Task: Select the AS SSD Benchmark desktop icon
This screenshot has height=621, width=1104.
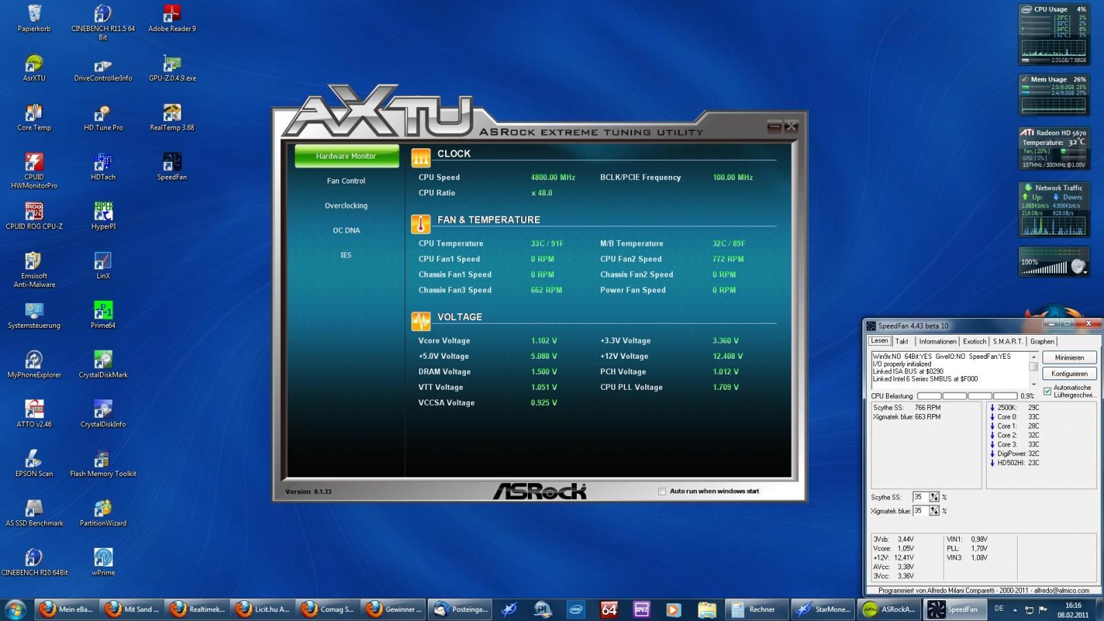Action: coord(34,514)
